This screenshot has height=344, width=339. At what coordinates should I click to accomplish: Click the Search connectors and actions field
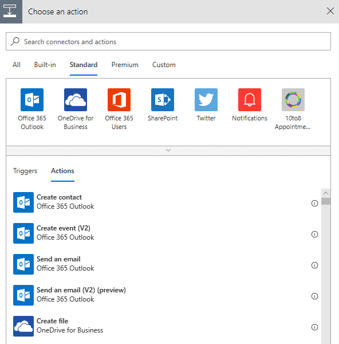pos(168,41)
